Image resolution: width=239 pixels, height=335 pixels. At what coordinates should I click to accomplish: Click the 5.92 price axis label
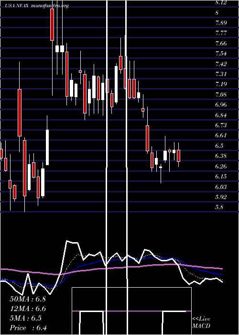(x=221, y=197)
